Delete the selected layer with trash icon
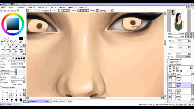This screenshot has width=194, height=109. coord(181,71)
